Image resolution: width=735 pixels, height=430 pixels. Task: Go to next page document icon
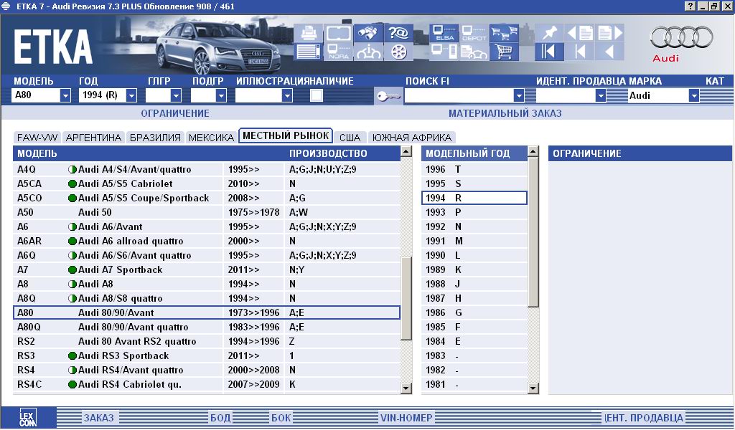(609, 33)
